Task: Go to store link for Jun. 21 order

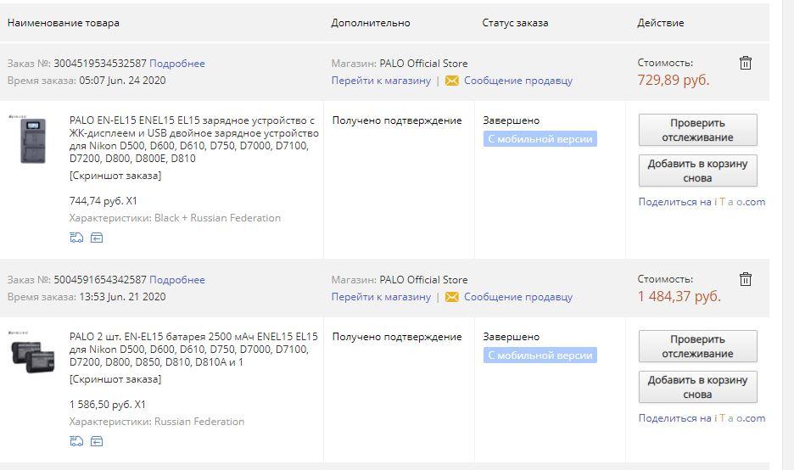Action: click(x=381, y=297)
